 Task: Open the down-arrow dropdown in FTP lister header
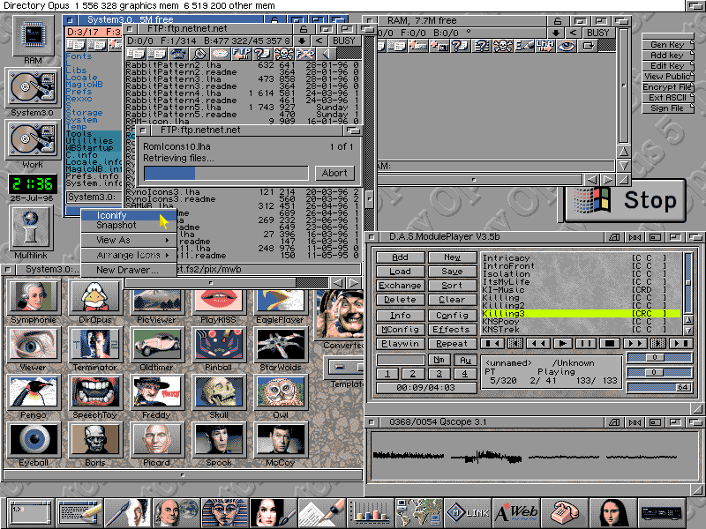(302, 40)
